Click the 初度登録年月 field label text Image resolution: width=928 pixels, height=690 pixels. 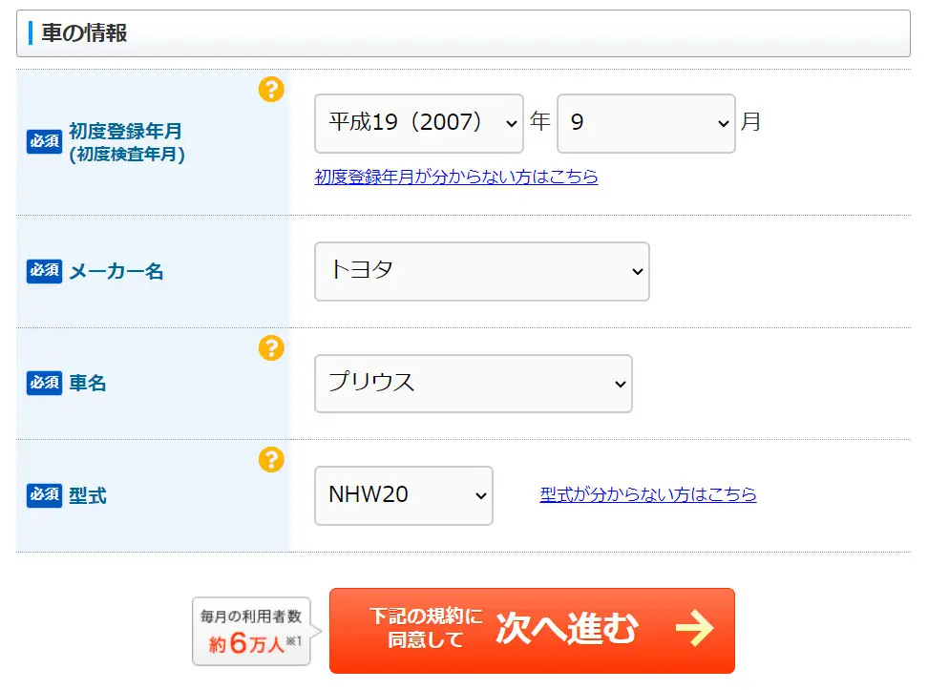[125, 133]
